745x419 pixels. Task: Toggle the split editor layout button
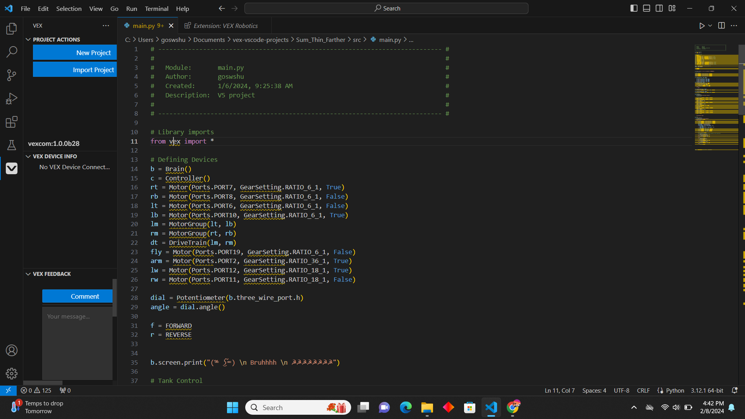(x=721, y=25)
